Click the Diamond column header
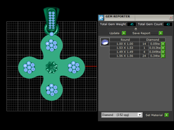 pos(153,40)
